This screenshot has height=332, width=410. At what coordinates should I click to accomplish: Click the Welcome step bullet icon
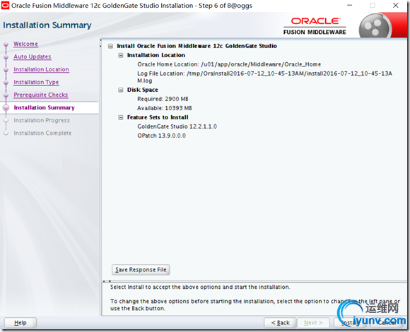click(x=6, y=45)
